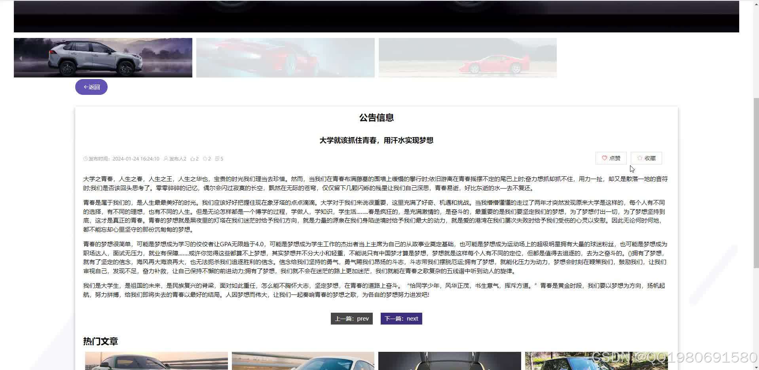Click the left arrow inside the 返回 button
This screenshot has width=759, height=370.
pyautogui.click(x=85, y=87)
